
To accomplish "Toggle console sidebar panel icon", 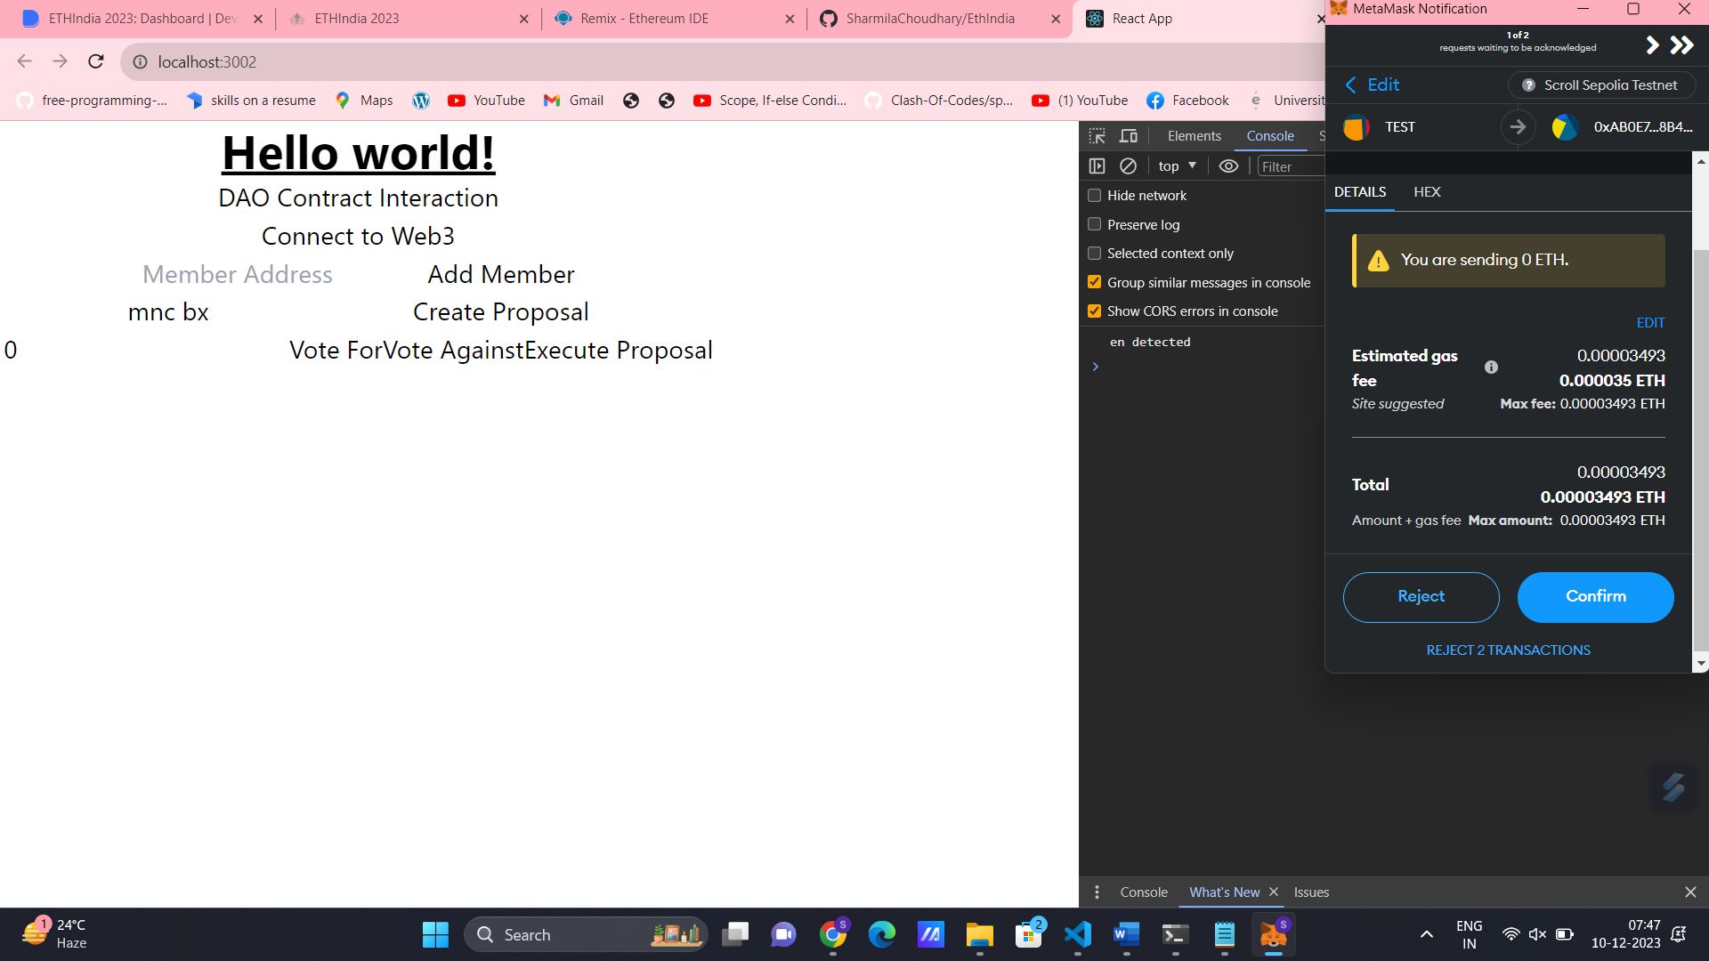I will (x=1097, y=166).
